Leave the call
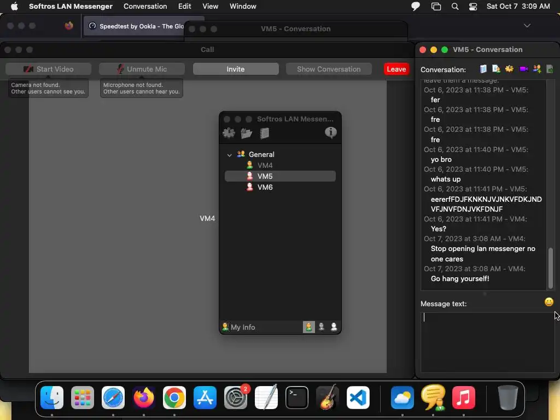The width and height of the screenshot is (560, 420). [396, 69]
